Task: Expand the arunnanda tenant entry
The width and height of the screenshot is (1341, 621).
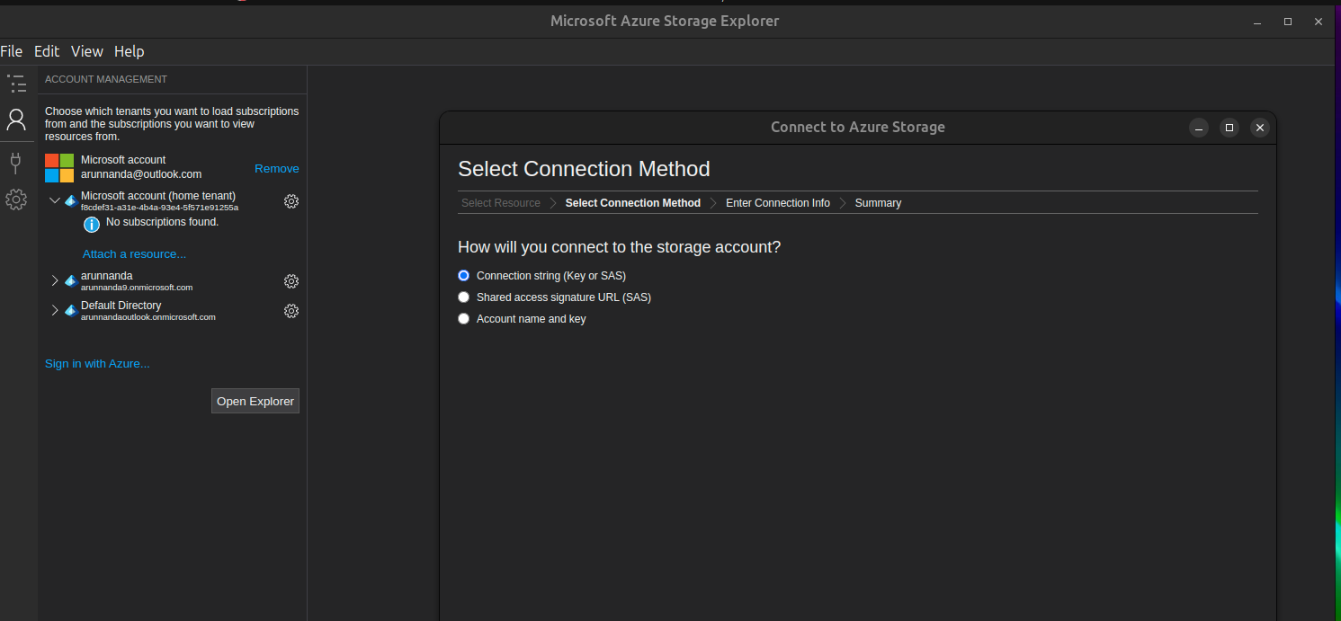Action: (55, 280)
